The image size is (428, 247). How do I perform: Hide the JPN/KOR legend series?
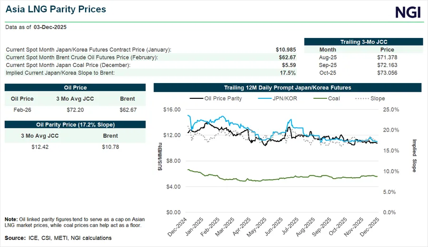(x=274, y=98)
